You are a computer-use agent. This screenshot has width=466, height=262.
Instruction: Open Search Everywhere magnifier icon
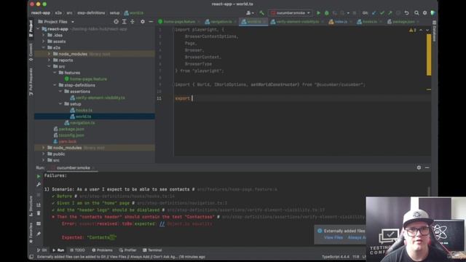pyautogui.click(x=416, y=13)
